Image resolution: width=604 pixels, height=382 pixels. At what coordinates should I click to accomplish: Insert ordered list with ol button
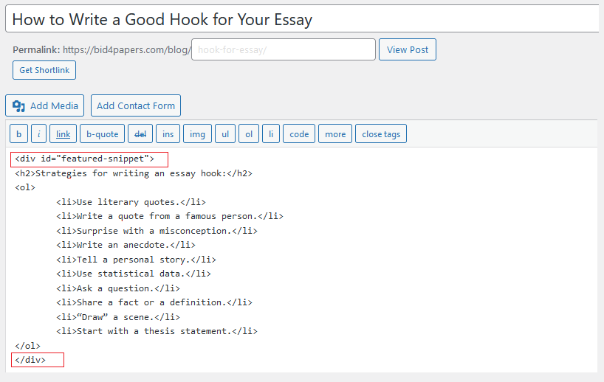pos(249,134)
